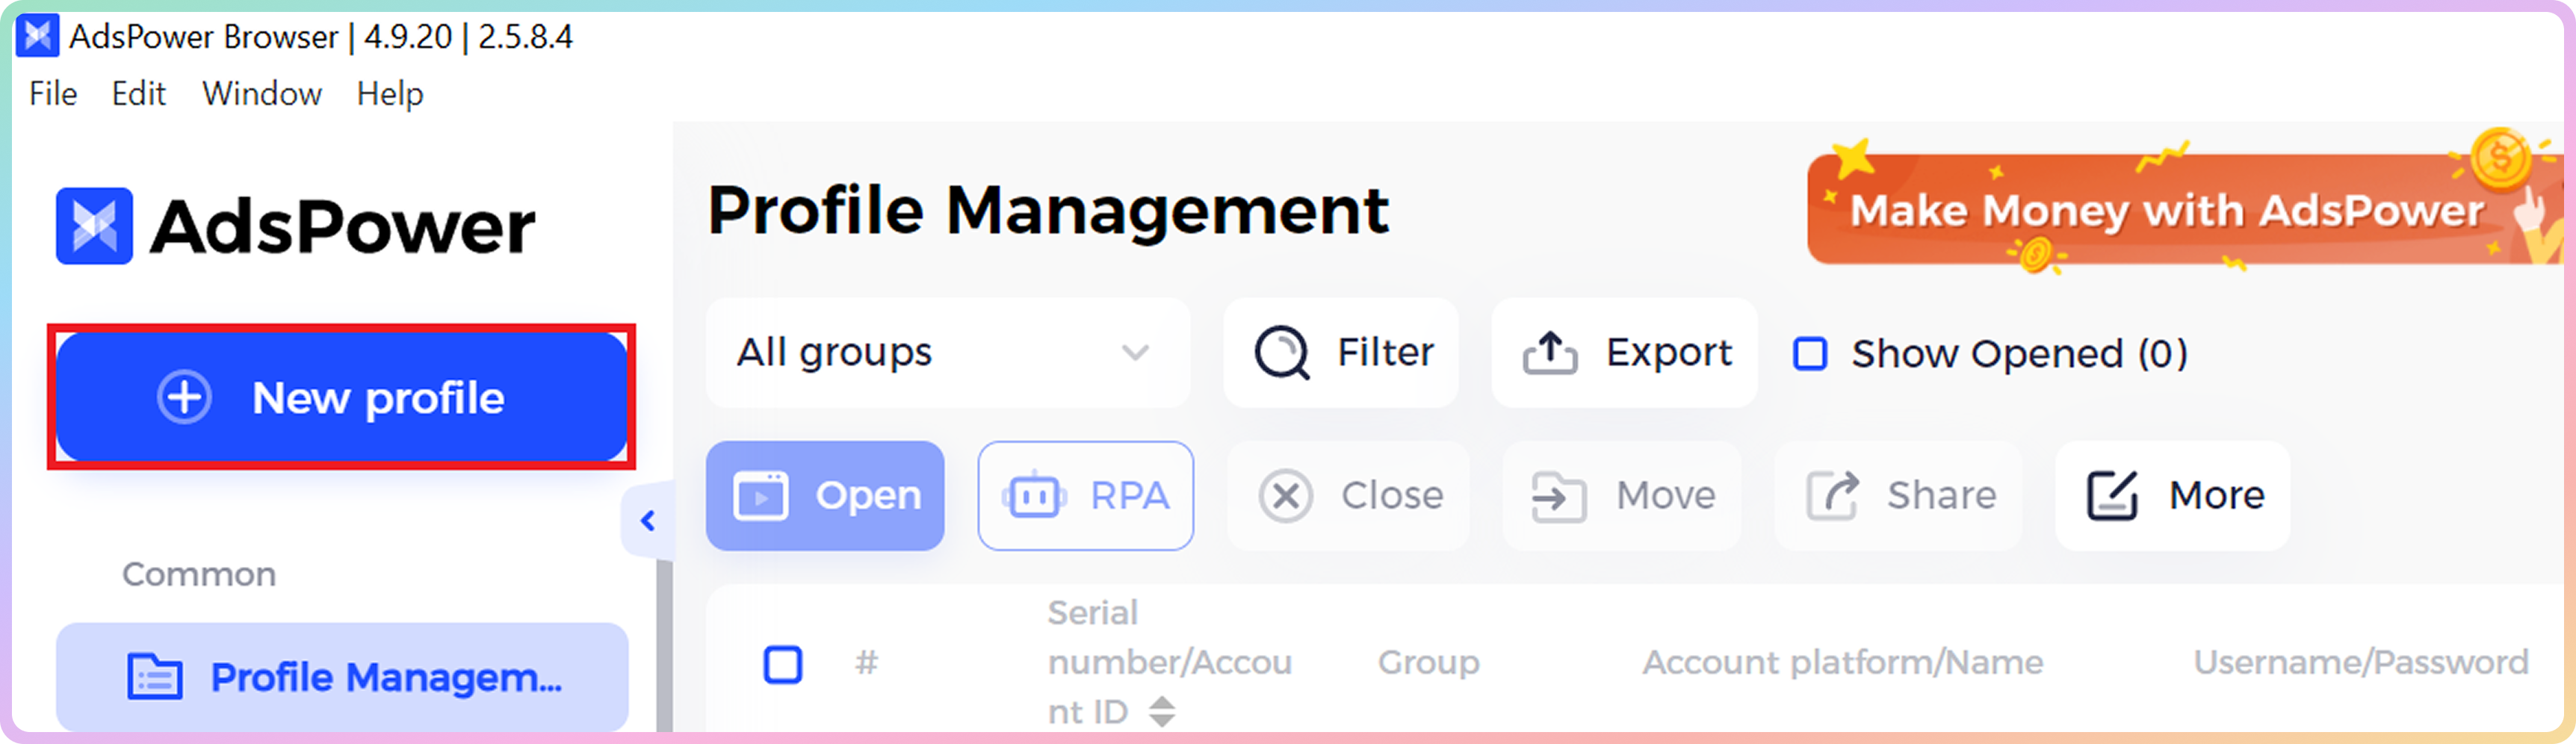This screenshot has width=2576, height=744.
Task: Click the Open browser window icon
Action: tap(760, 496)
